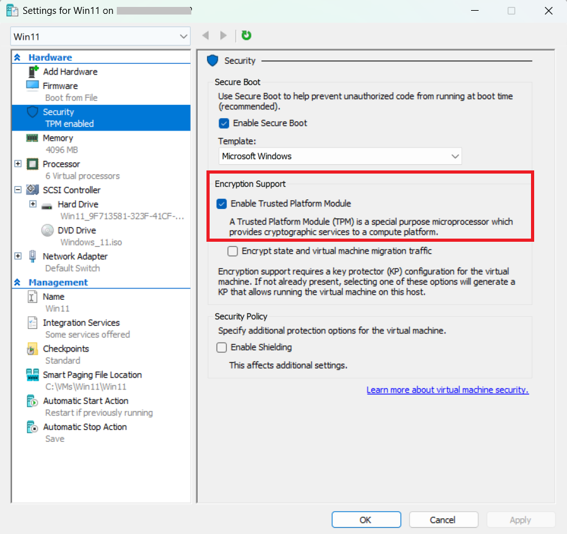Select the Processor chip icon
Image resolution: width=567 pixels, height=534 pixels.
point(32,163)
